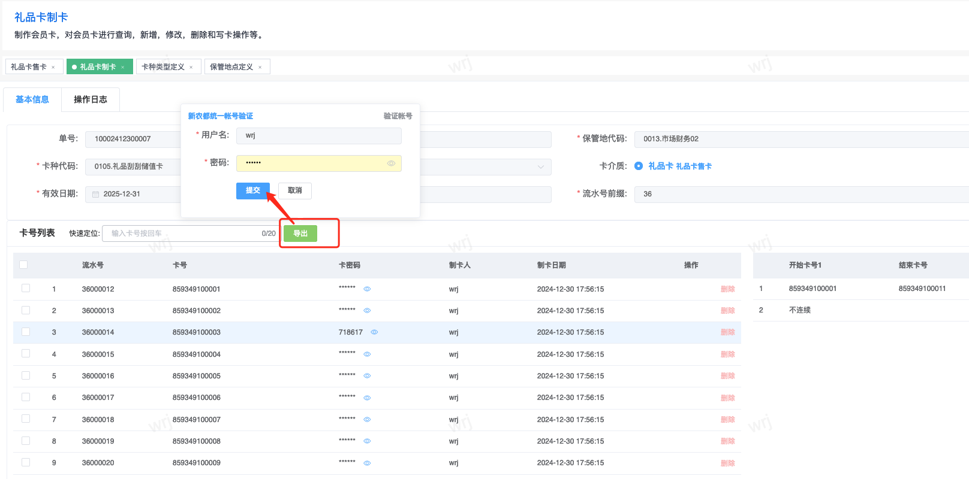Select the 礼品卡 radio button for 卡介质
The image size is (969, 479).
(639, 166)
